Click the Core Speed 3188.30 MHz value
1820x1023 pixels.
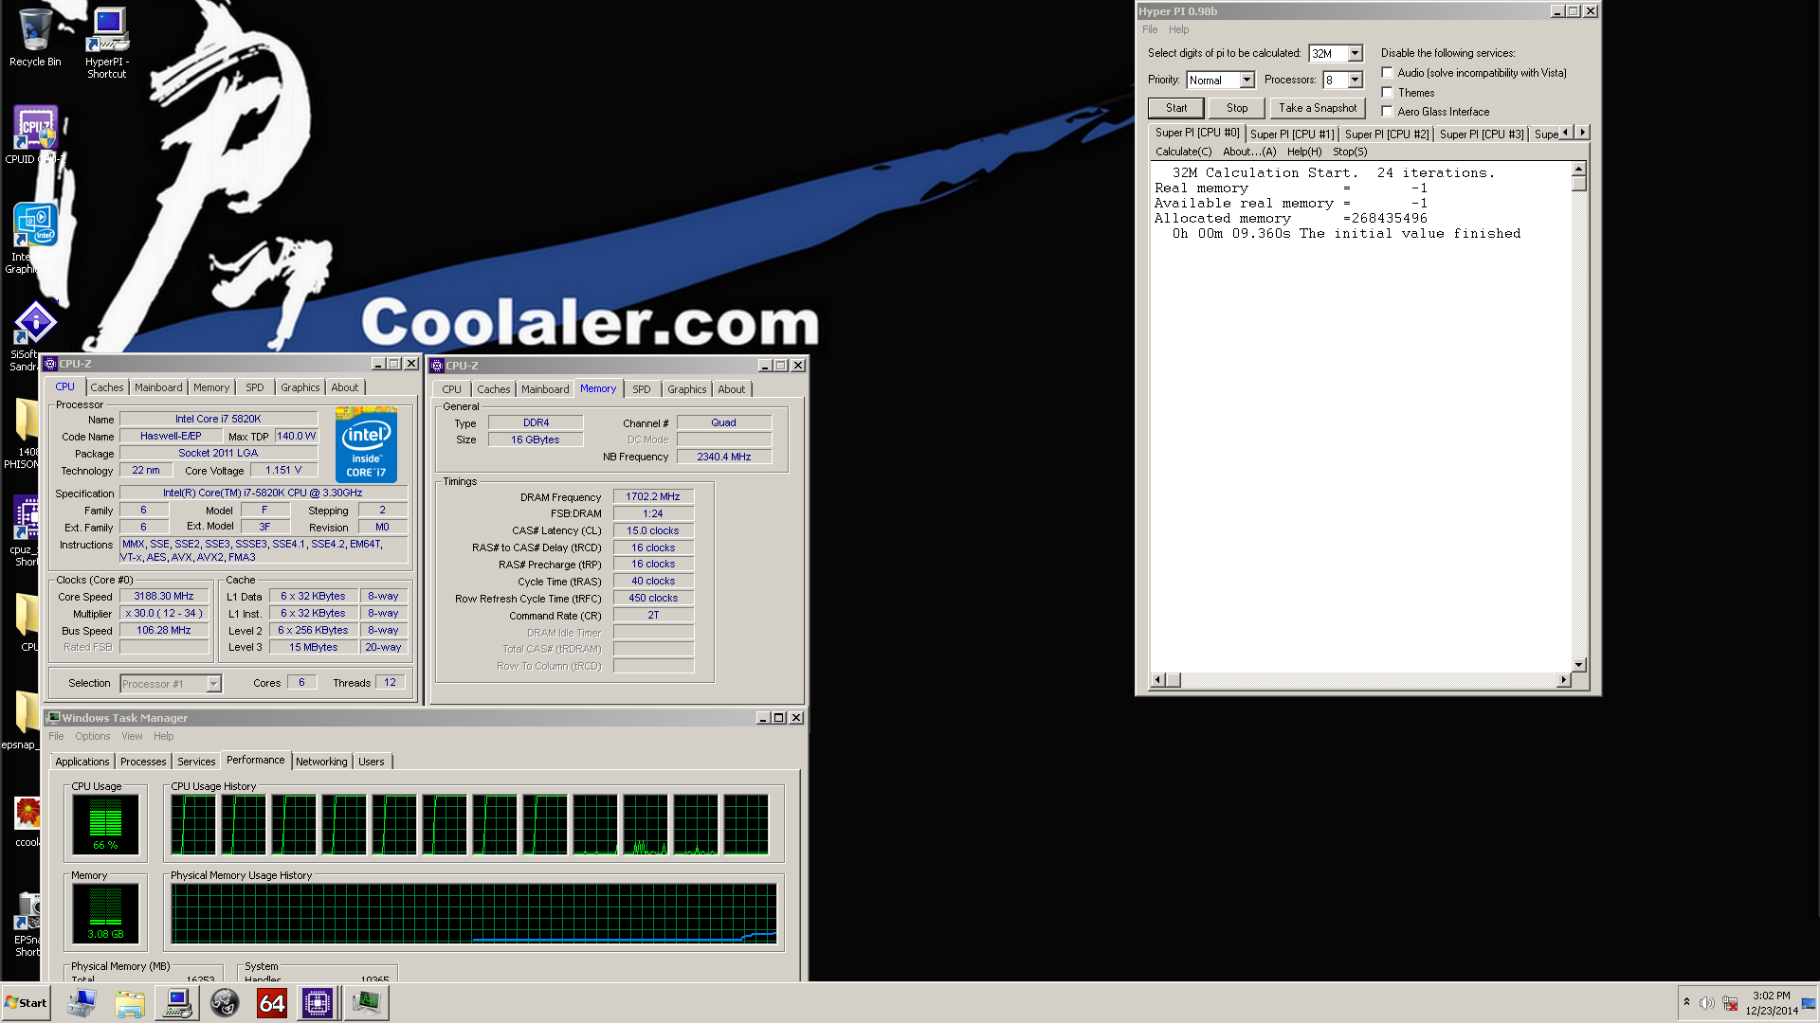(164, 597)
